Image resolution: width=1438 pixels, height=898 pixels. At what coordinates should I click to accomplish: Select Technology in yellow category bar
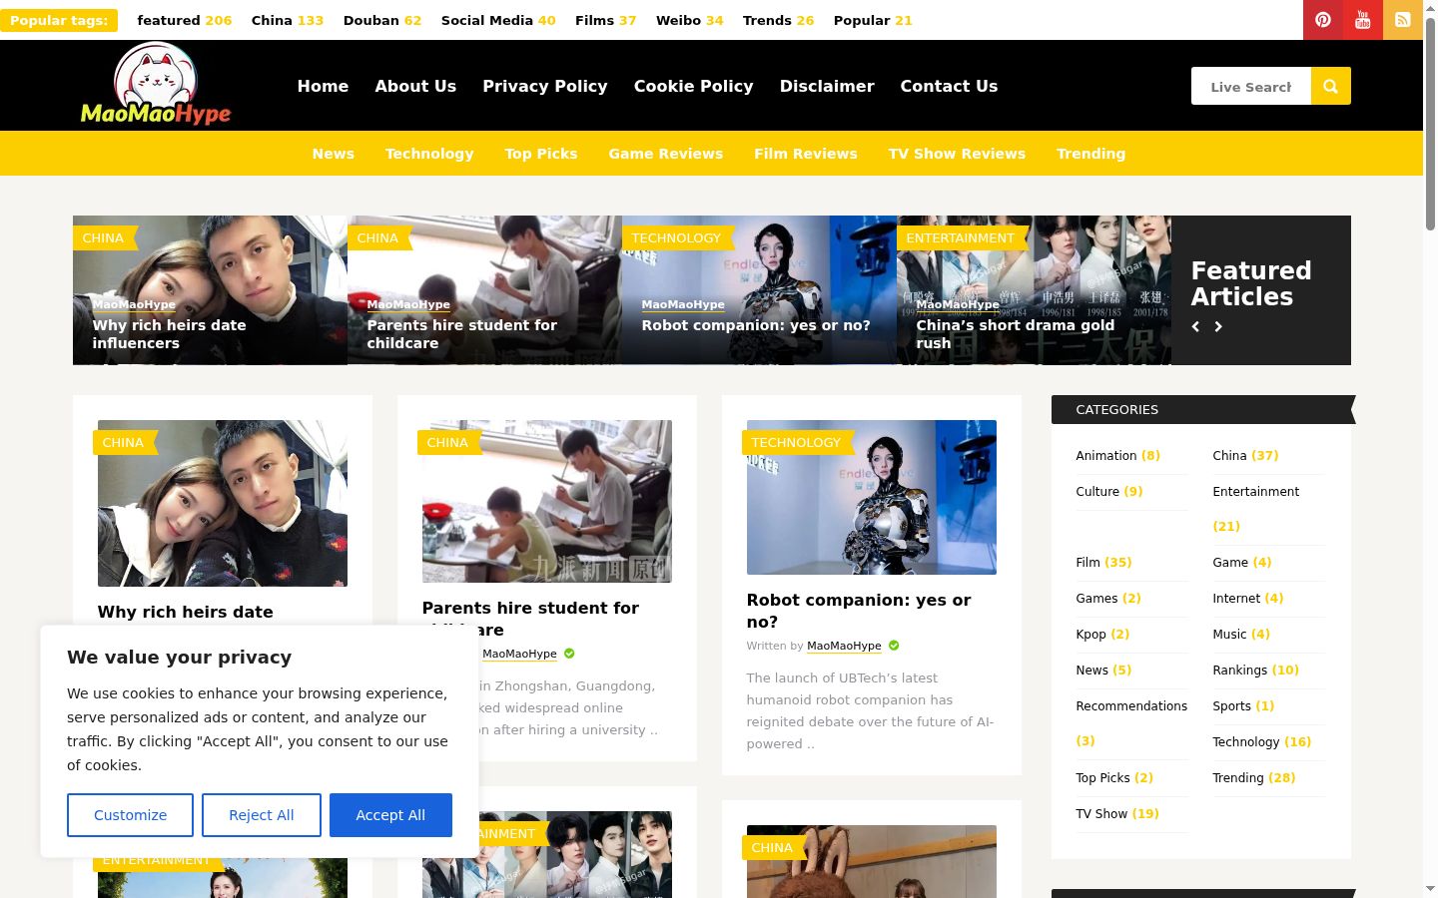point(429,154)
